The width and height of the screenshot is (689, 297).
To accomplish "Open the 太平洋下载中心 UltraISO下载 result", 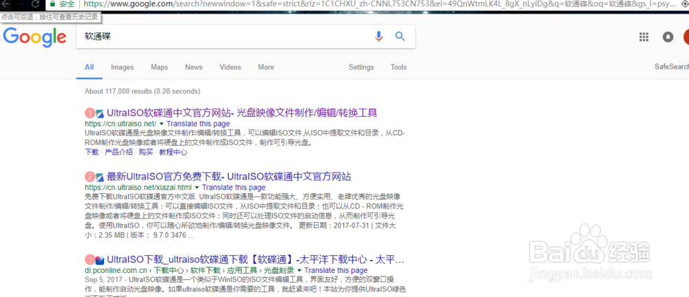I will point(256,258).
